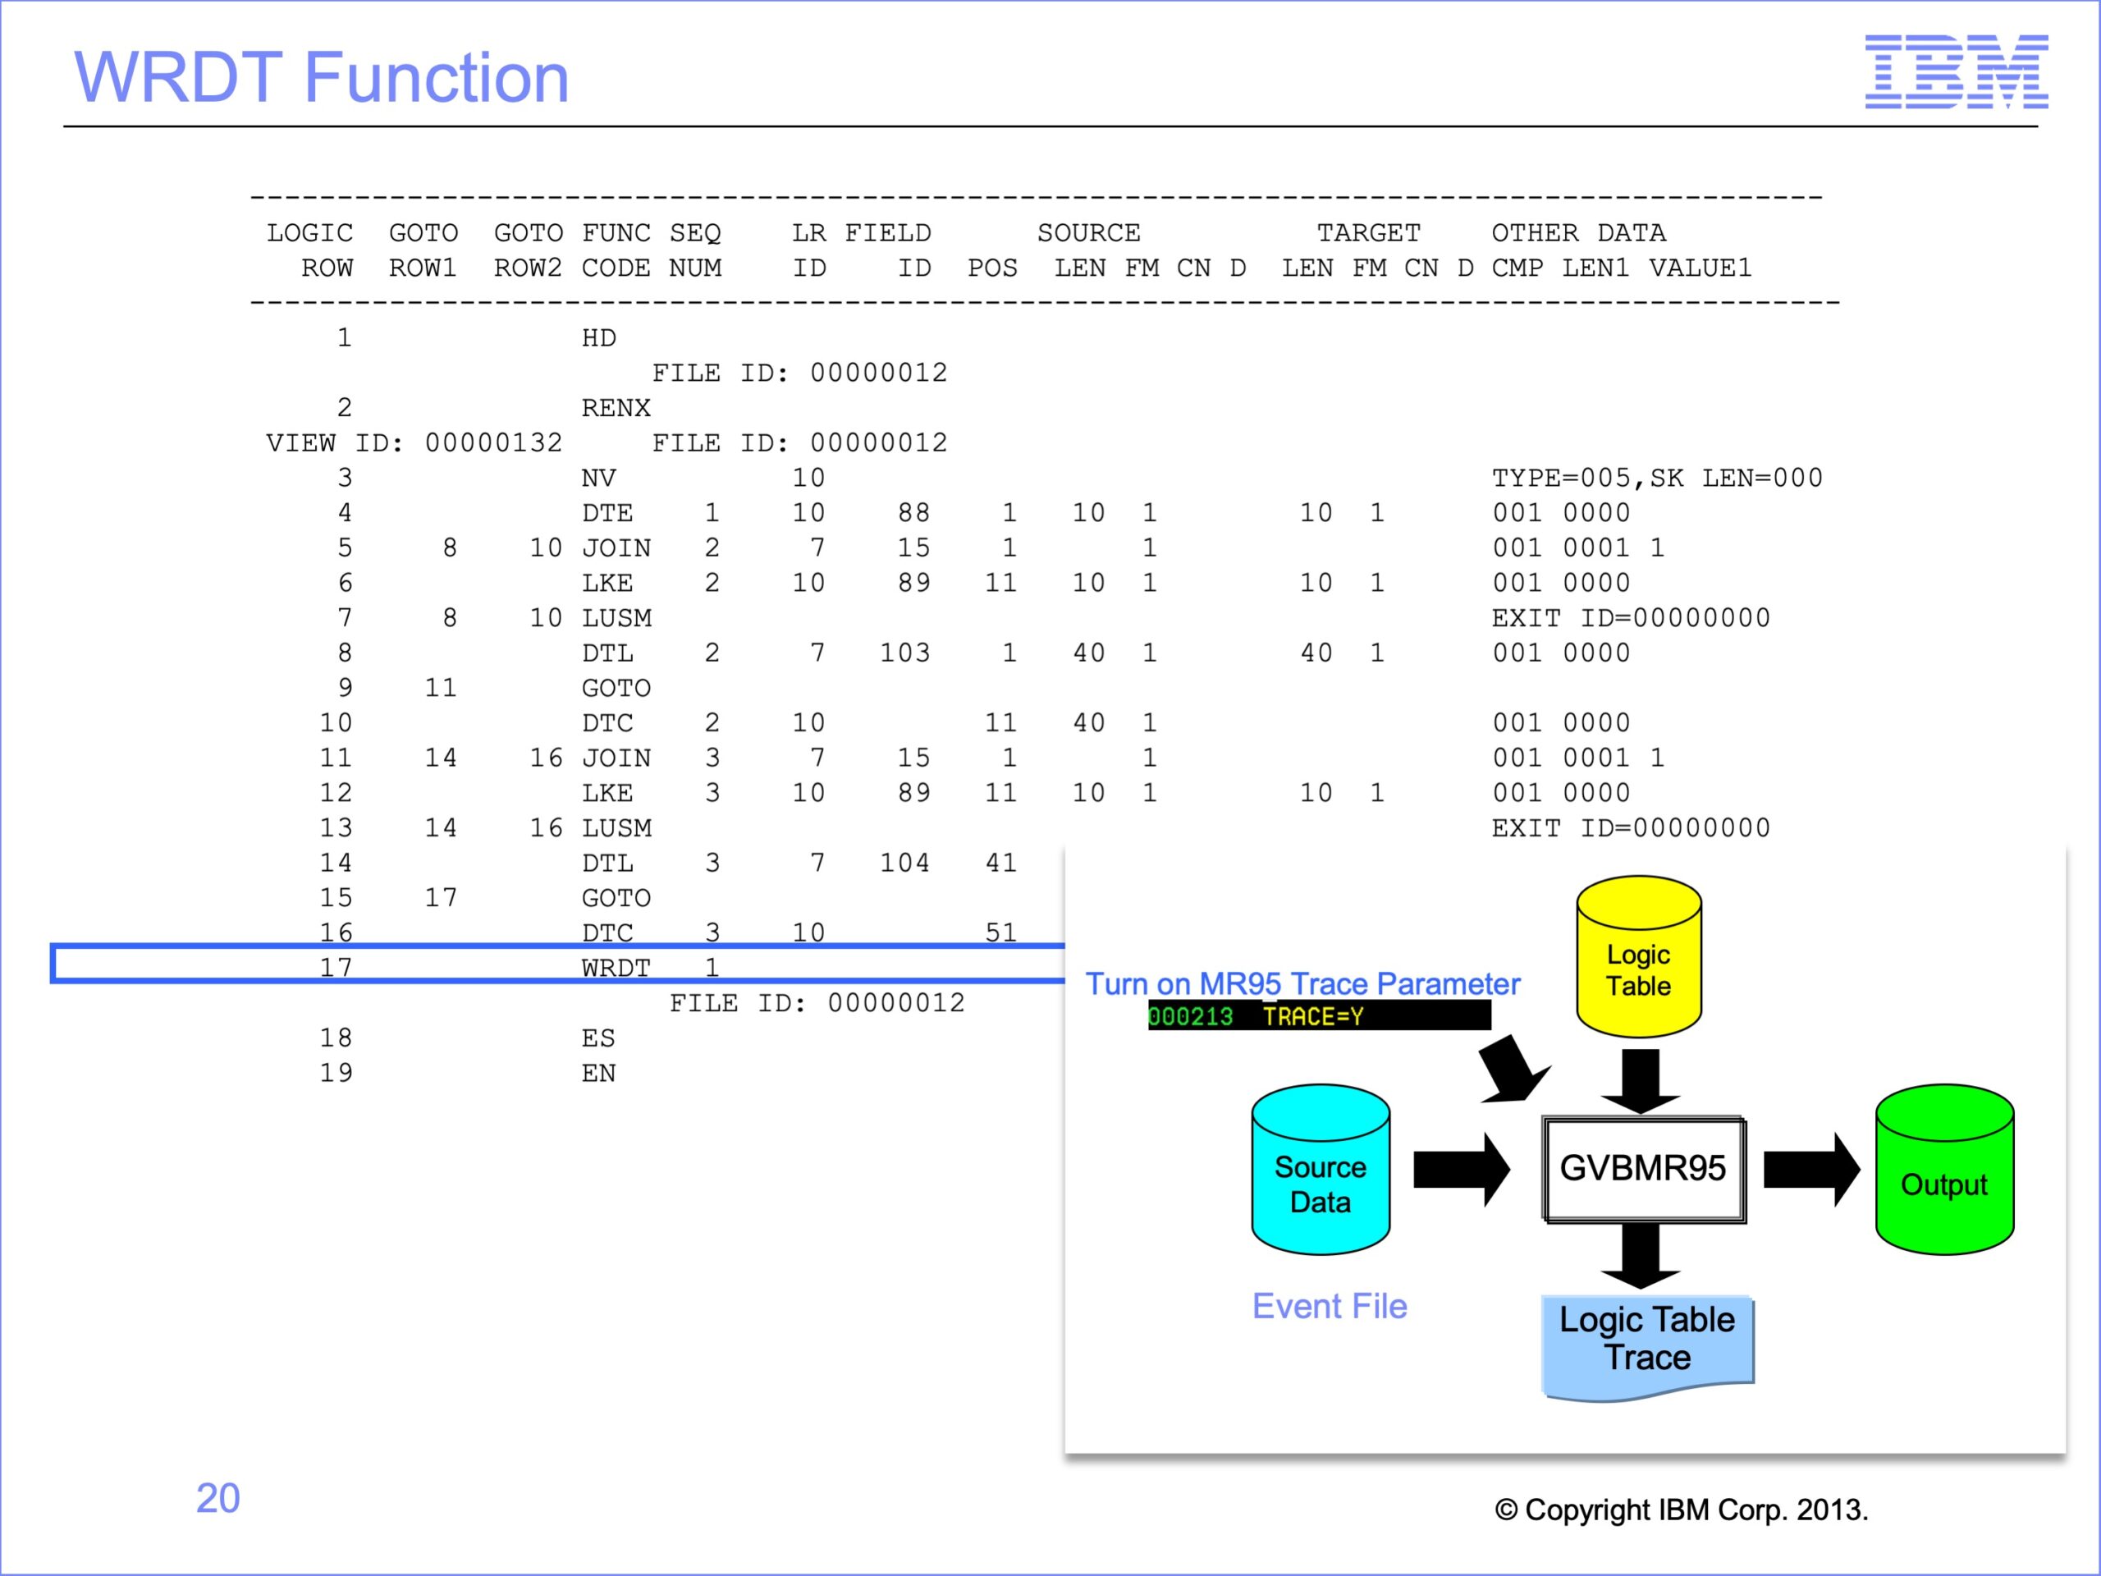The image size is (2101, 1576).
Task: Click the RENX function code in row 2
Action: pos(616,409)
